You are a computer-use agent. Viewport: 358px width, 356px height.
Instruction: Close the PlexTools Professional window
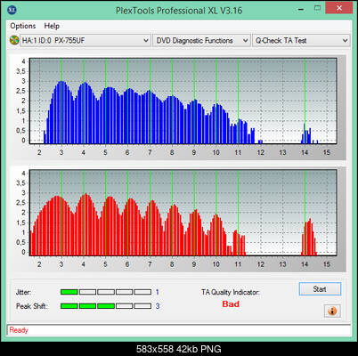click(339, 8)
